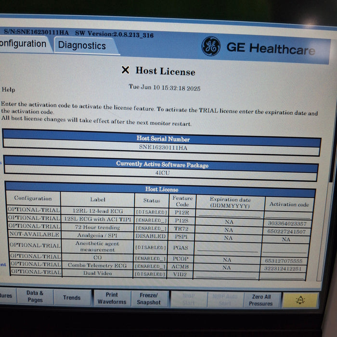The height and width of the screenshot is (337, 337).
Task: Click the greyed NIBP Auto Start button
Action: 225,299
